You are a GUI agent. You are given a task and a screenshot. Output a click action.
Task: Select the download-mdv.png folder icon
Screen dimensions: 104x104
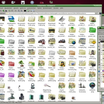(52, 19)
